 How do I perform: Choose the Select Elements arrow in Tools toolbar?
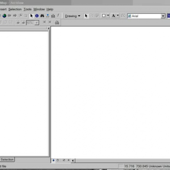pyautogui.click(x=31, y=16)
